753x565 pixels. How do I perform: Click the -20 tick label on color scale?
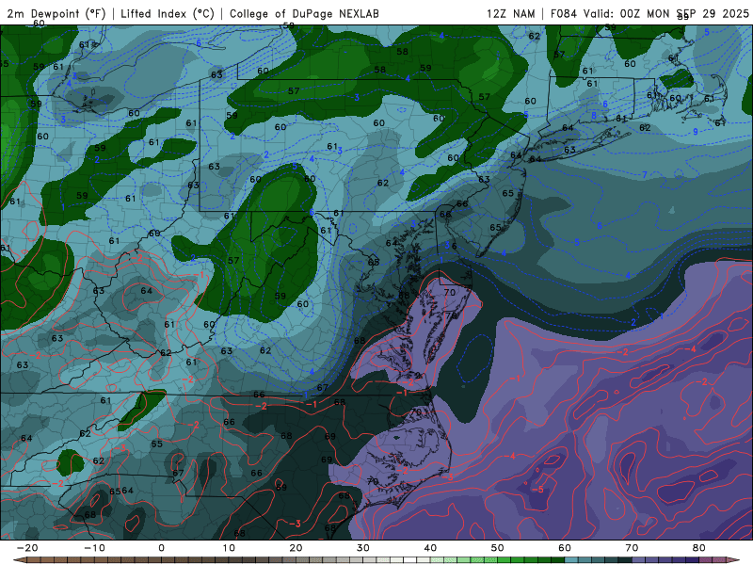[27, 548]
